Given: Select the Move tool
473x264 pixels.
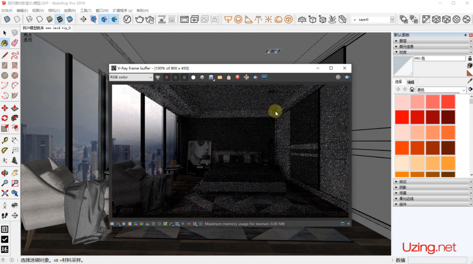Looking at the screenshot, I should [x=5, y=108].
